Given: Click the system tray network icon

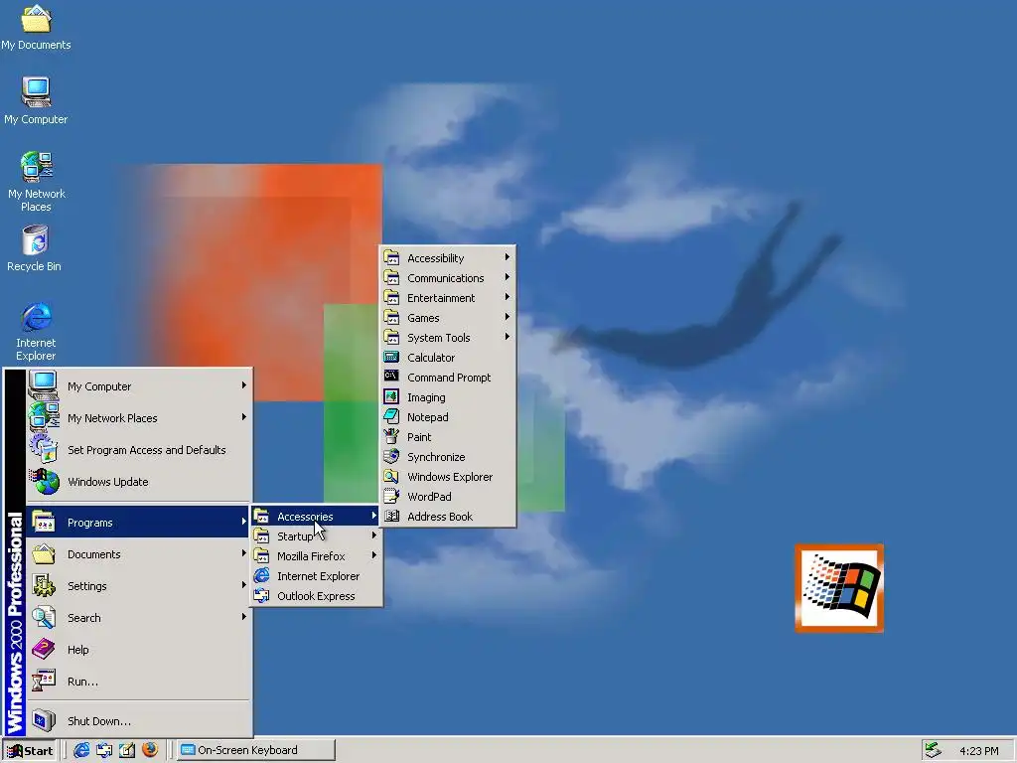Looking at the screenshot, I should 933,750.
